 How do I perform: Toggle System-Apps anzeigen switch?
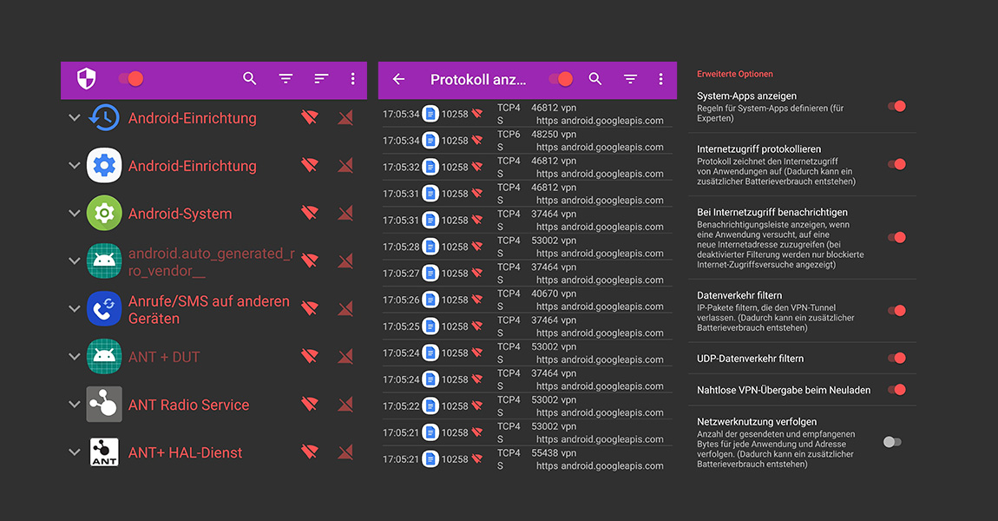896,106
